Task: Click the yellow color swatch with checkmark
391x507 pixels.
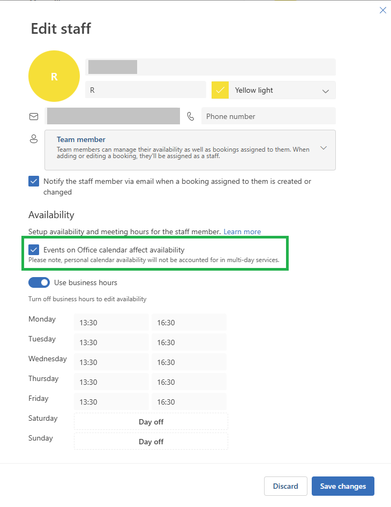Action: pos(220,90)
